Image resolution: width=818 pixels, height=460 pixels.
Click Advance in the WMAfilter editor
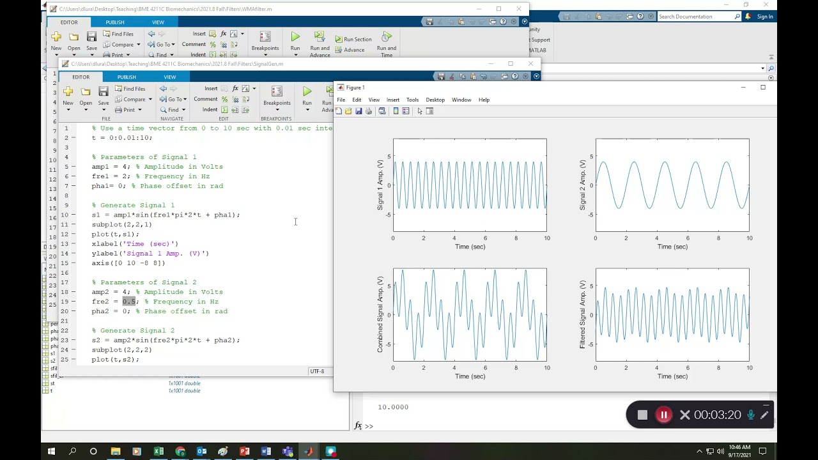(x=350, y=50)
